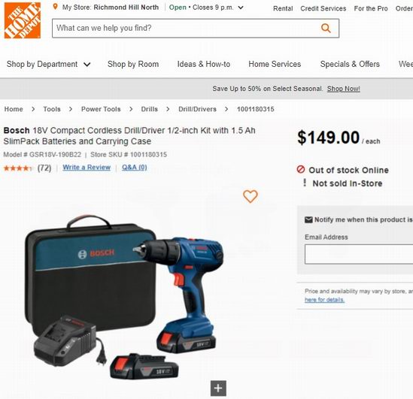Open Ideas & How-to menu

point(204,64)
